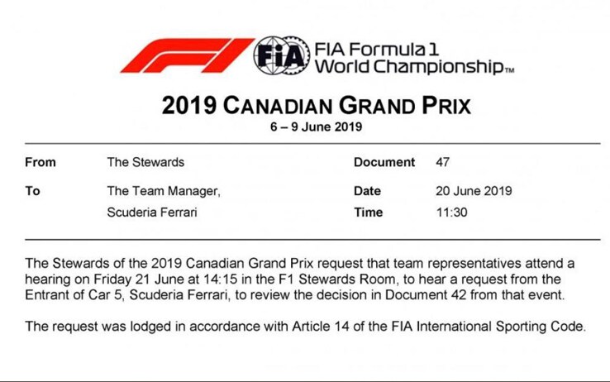Select document number 47
This screenshot has height=382, width=610.
pyautogui.click(x=443, y=162)
